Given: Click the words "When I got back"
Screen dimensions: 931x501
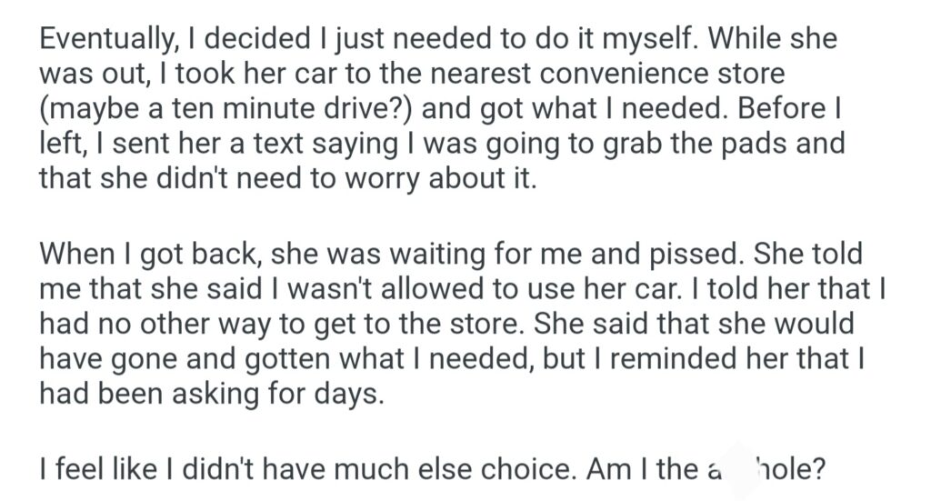Looking at the screenshot, I should point(149,251).
